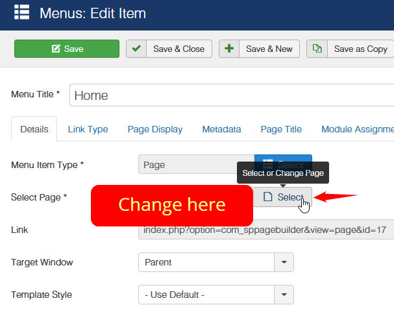Click the Save & New button

(269, 49)
